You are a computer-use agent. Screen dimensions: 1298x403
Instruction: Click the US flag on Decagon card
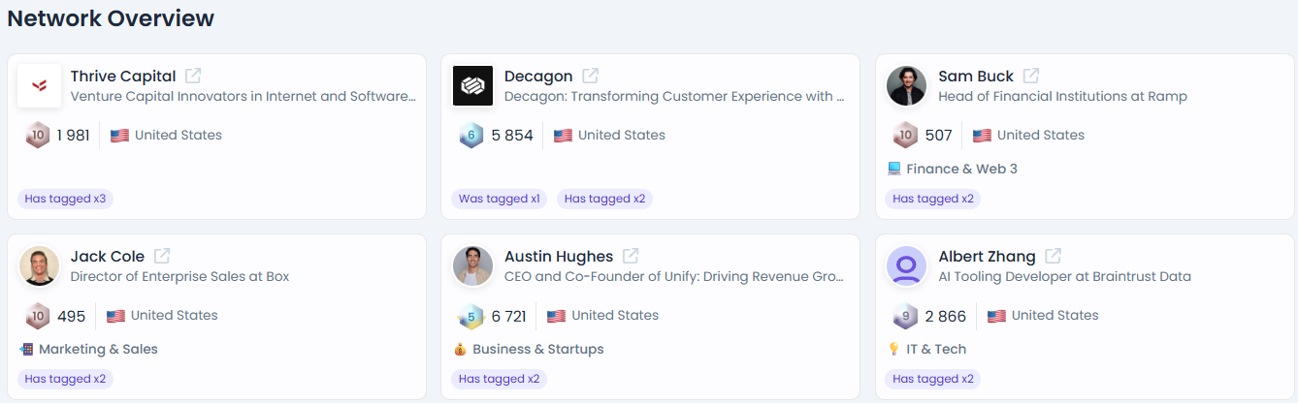tap(563, 136)
